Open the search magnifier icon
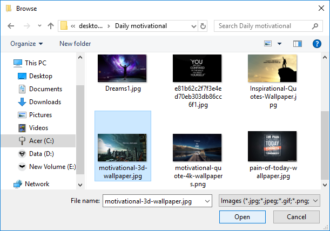The image size is (330, 231). [315, 26]
